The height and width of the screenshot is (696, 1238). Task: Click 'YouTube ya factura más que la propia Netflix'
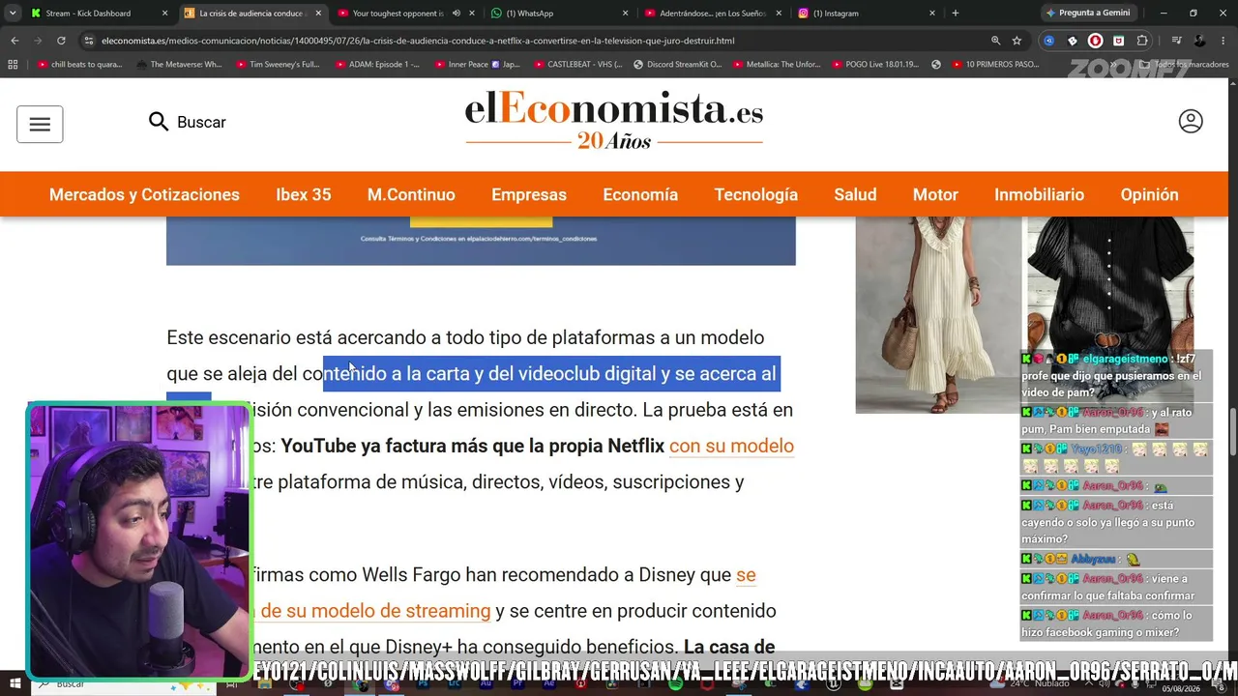(x=473, y=446)
